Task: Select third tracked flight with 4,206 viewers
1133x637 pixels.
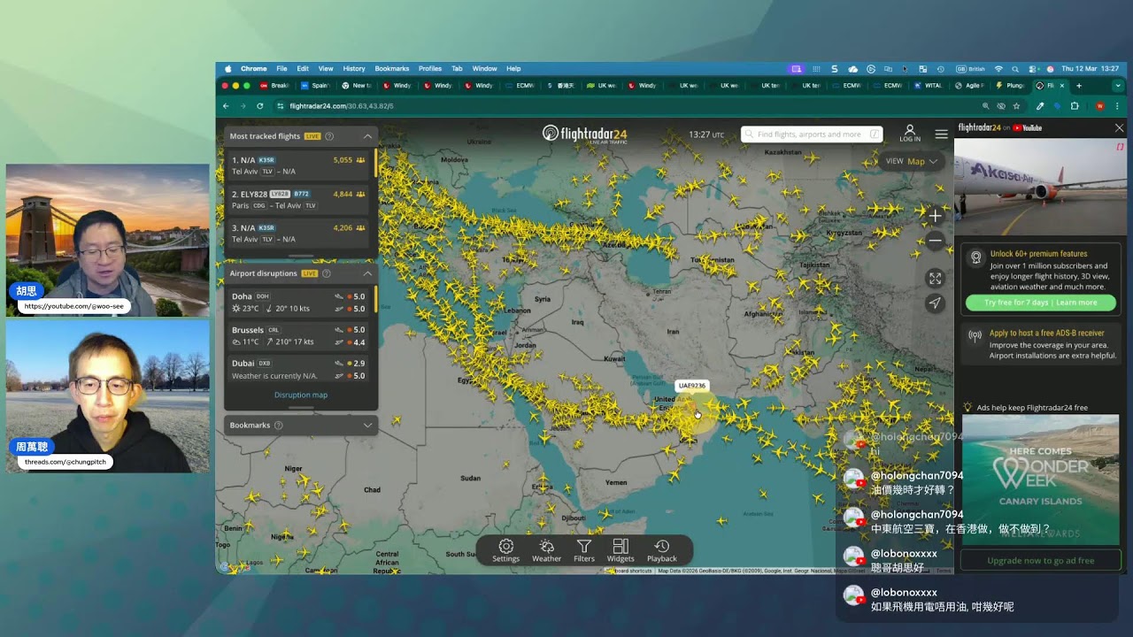Action: click(x=300, y=233)
